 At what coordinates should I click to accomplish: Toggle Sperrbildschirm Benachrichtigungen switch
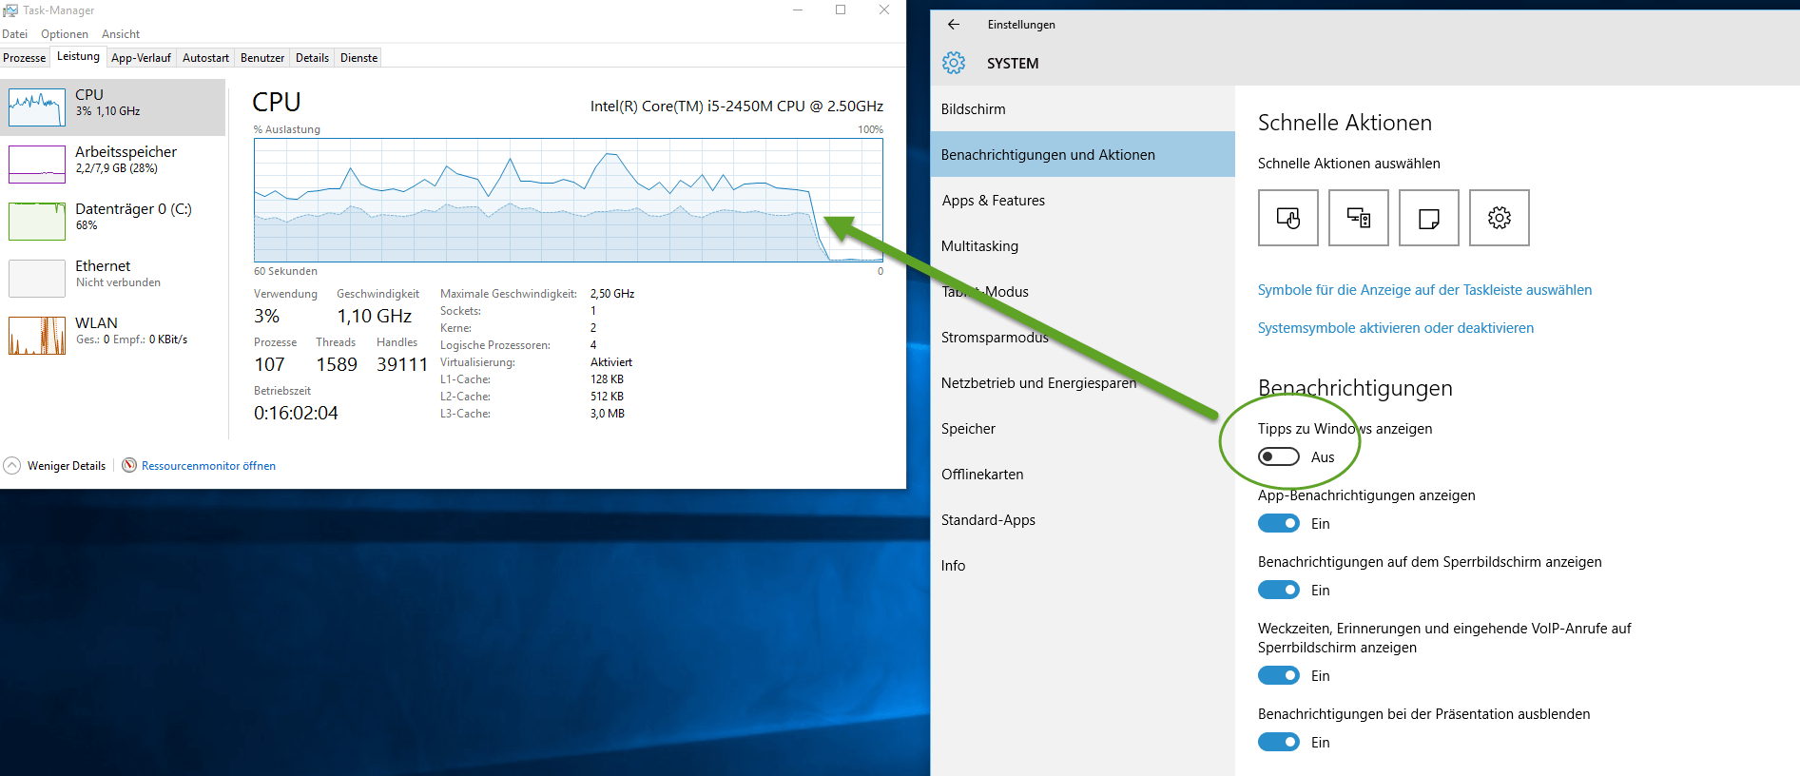(x=1278, y=590)
